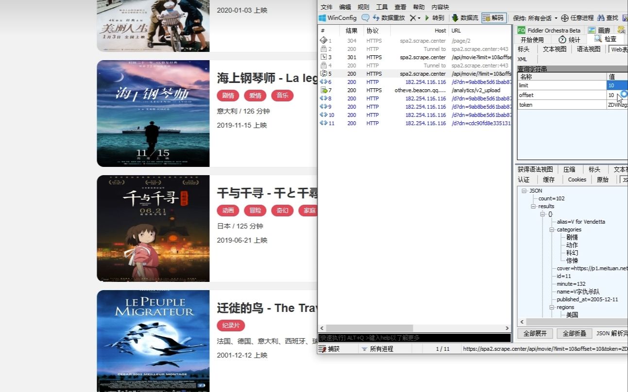Click the session 1 cached icon
628x392 pixels.
pos(323,41)
